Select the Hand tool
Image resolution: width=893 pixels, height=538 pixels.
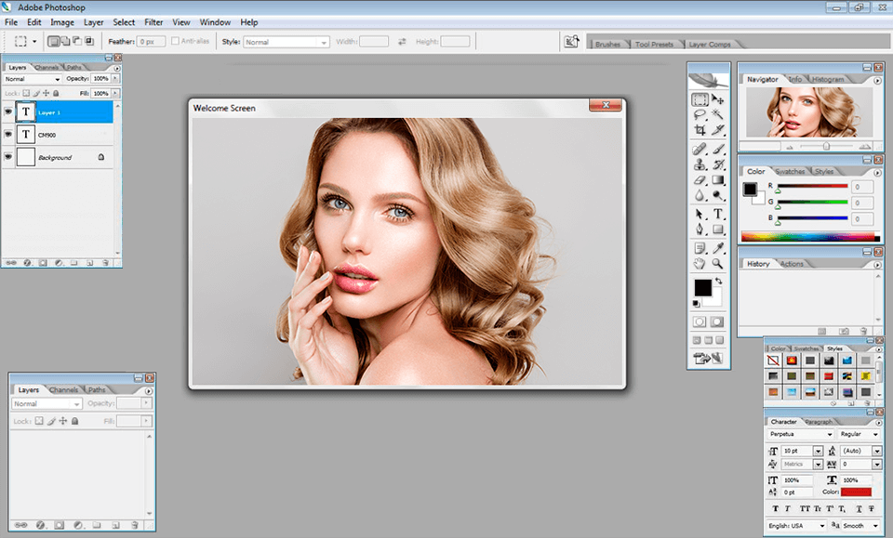tap(700, 264)
